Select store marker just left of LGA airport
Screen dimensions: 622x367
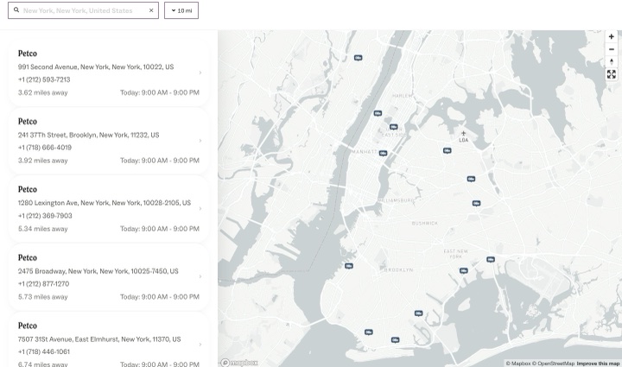(x=447, y=150)
